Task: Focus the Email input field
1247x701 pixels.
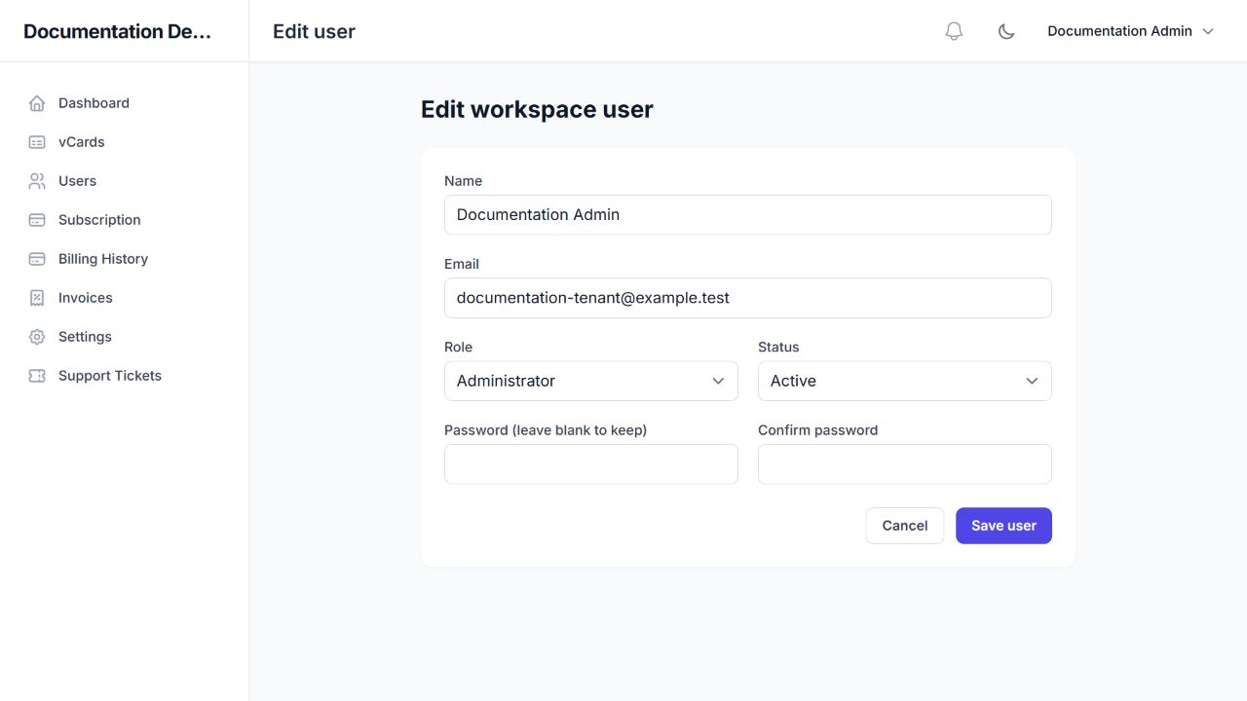Action: [748, 298]
